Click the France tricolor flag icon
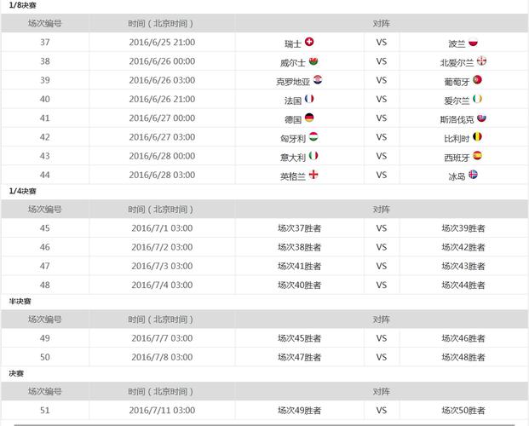 click(x=309, y=99)
